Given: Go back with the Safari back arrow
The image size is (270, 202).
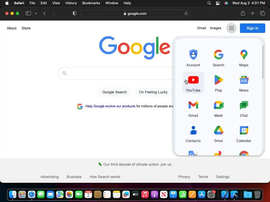Looking at the screenshot, I should [44, 13].
